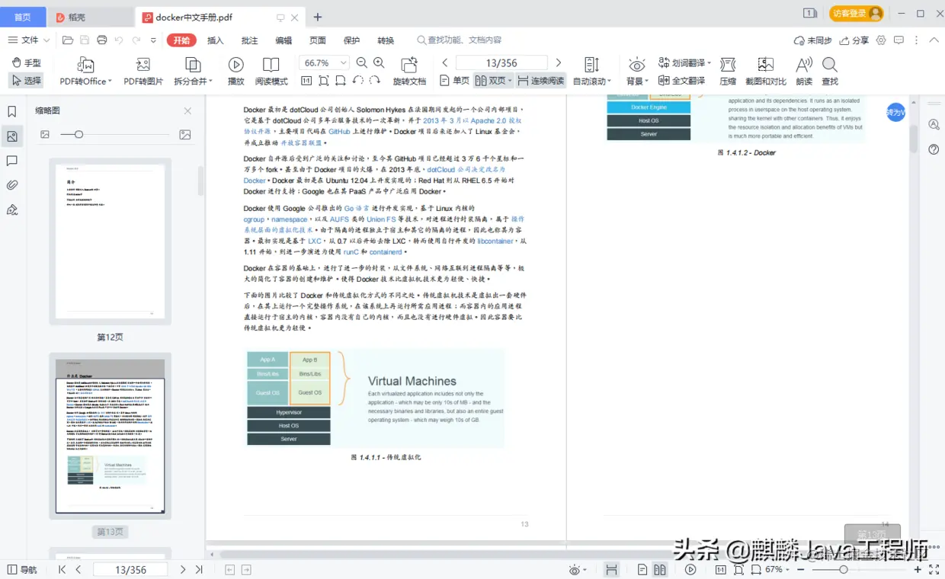Click the print icon in quick access bar

tap(101, 40)
